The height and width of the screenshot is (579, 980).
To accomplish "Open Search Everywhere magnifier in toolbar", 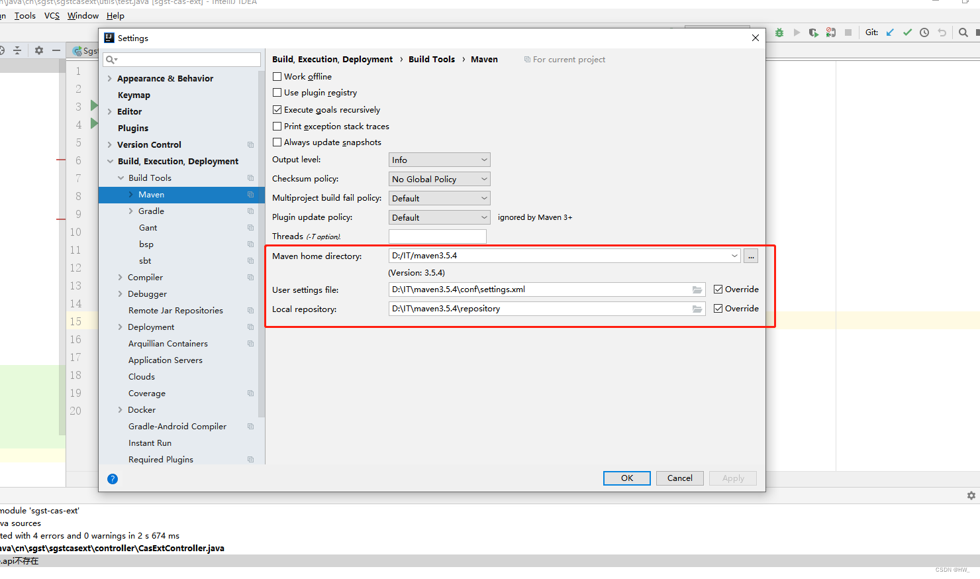I will click(963, 32).
